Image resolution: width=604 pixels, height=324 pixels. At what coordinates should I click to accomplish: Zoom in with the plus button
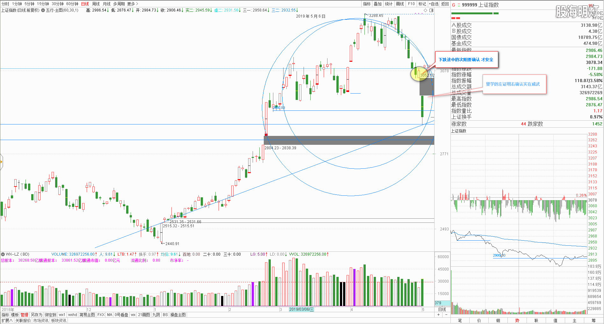[438, 314]
